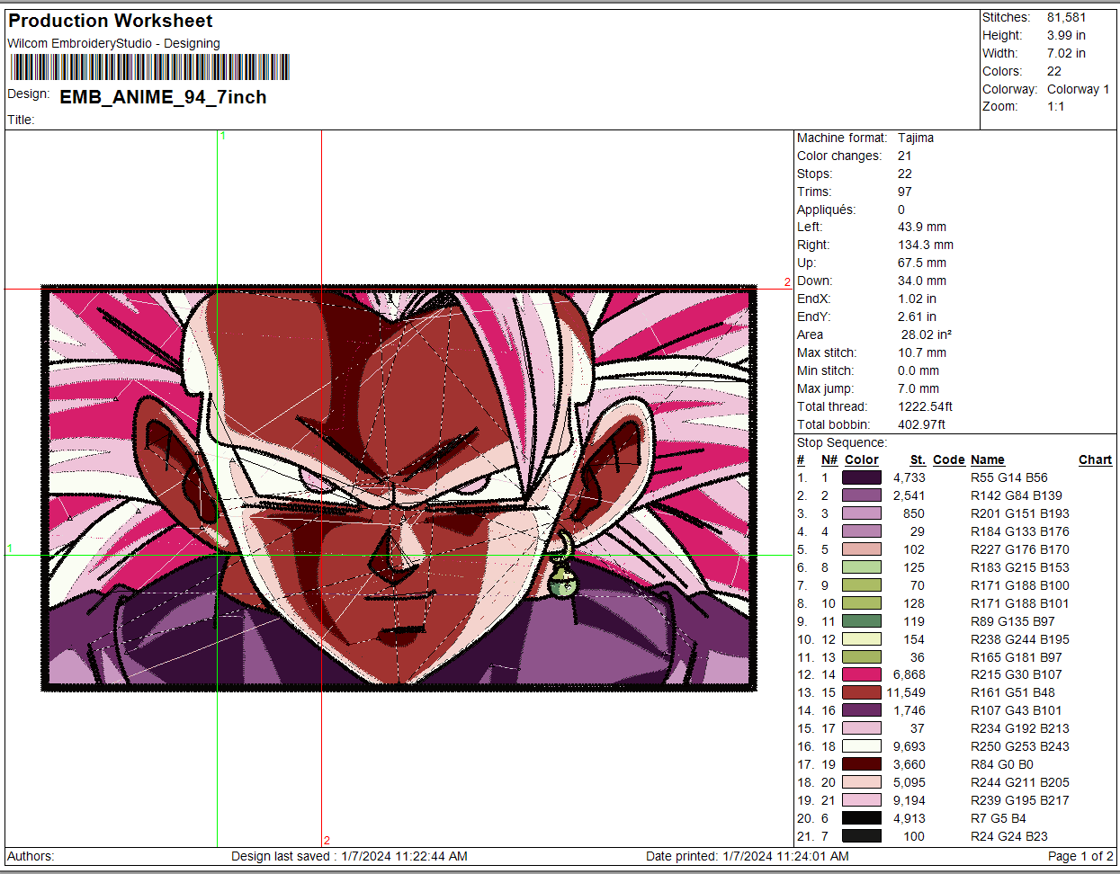
Task: Click the Max stitch value 10.7 mm
Action: coord(922,352)
